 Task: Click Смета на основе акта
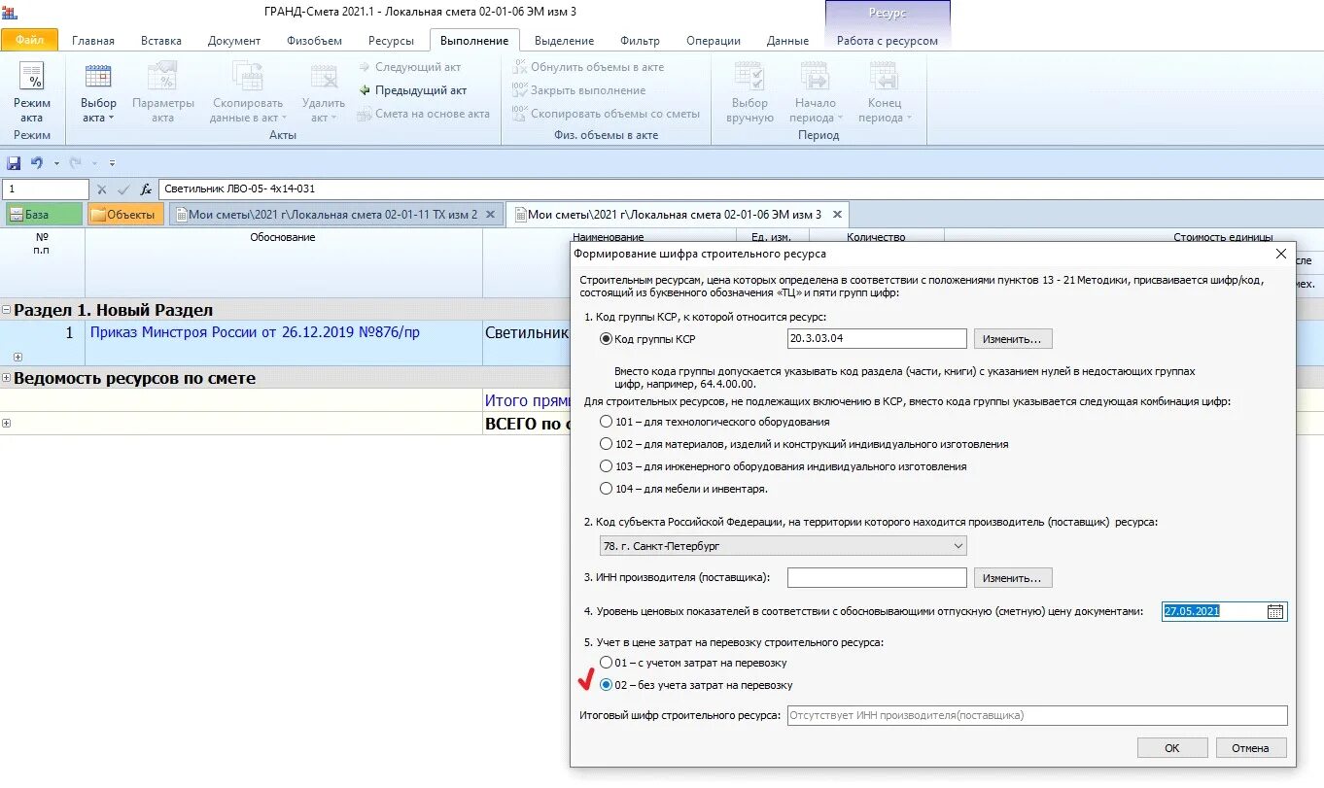point(424,114)
